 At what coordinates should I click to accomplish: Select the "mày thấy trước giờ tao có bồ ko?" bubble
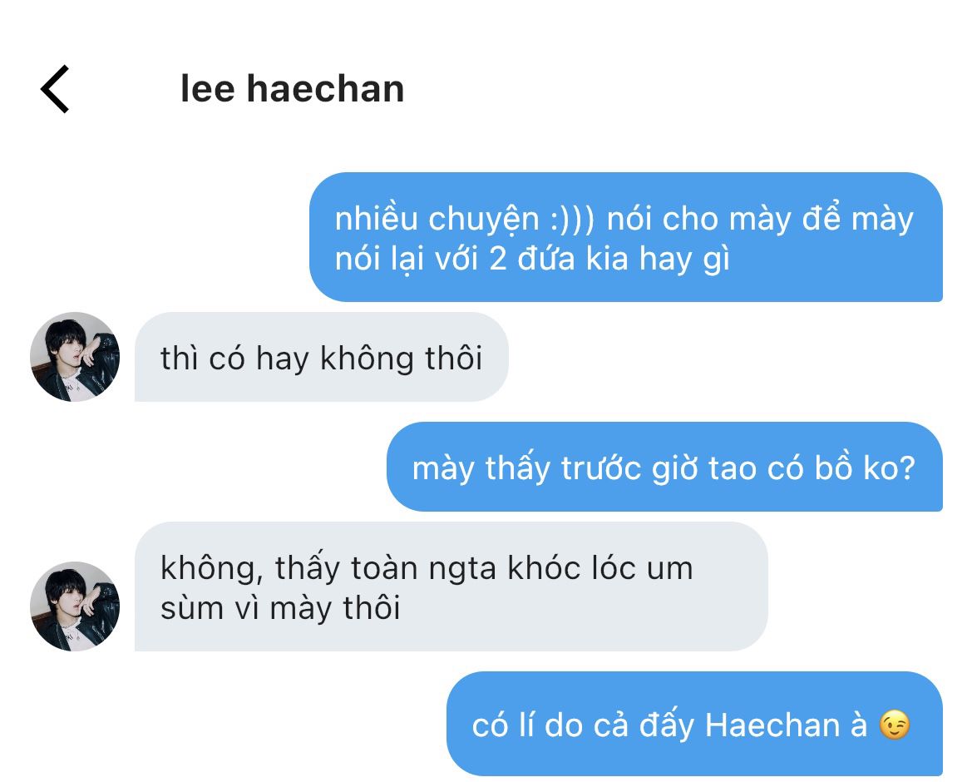point(664,467)
